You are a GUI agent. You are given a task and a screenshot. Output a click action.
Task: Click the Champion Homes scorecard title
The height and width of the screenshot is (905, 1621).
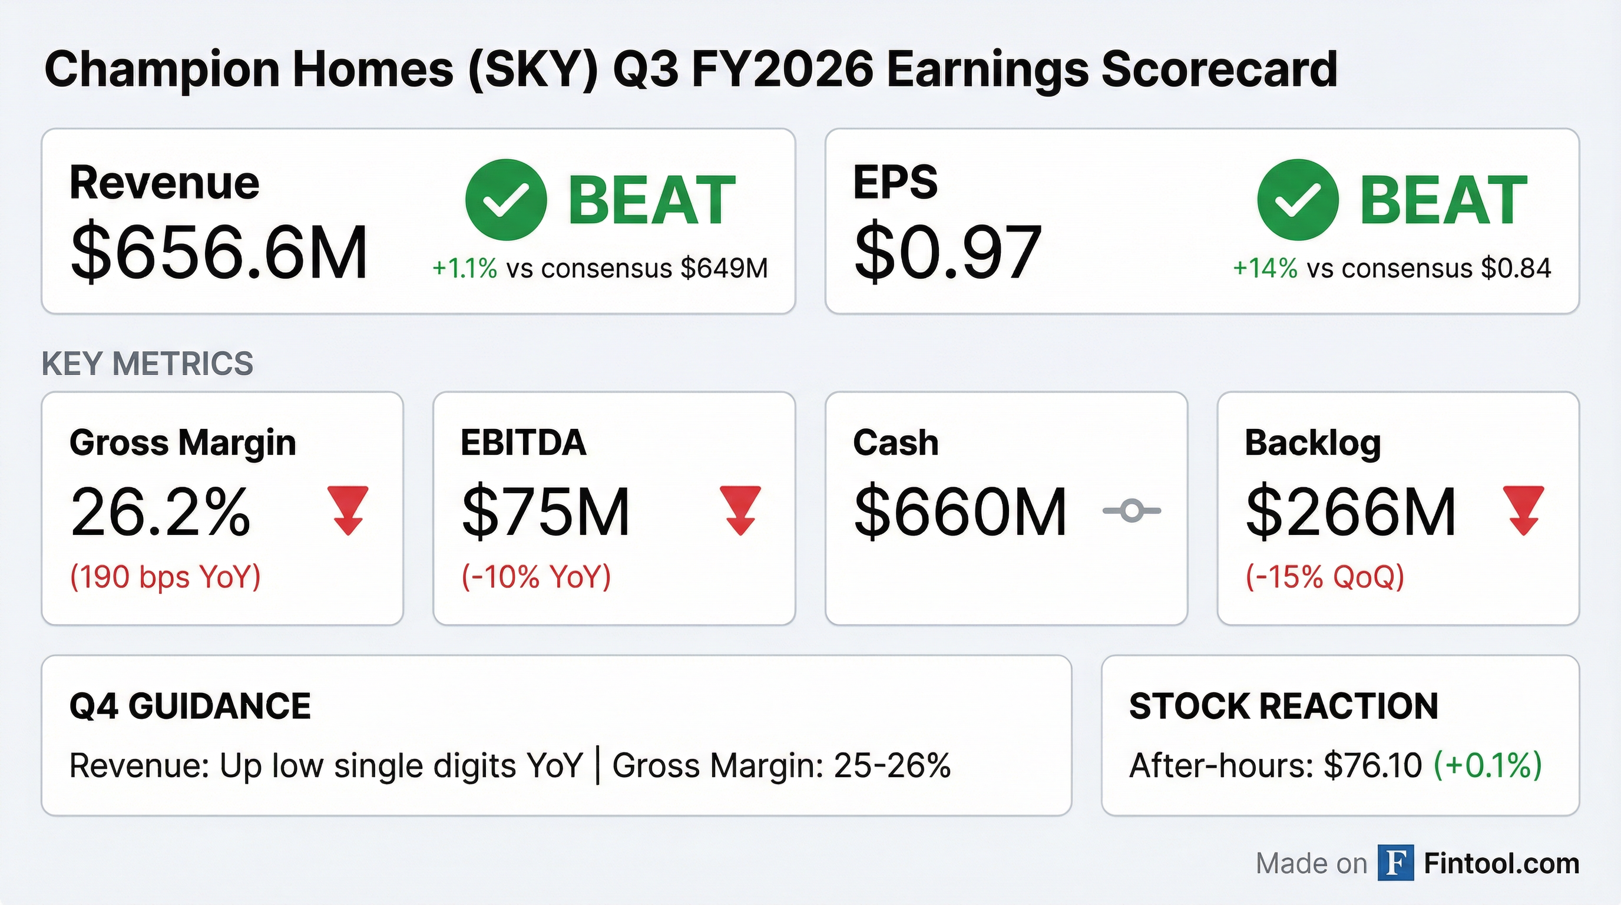click(690, 69)
